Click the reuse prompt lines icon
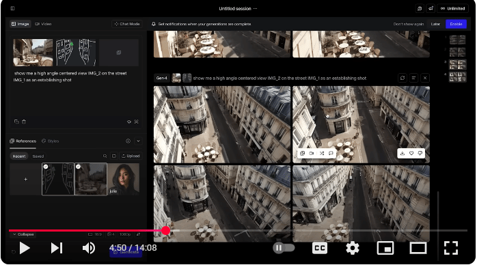This screenshot has height=265, width=477. pyautogui.click(x=413, y=78)
